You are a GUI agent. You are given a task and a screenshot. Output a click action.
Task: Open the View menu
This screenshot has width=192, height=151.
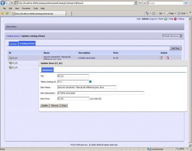coord(17,9)
